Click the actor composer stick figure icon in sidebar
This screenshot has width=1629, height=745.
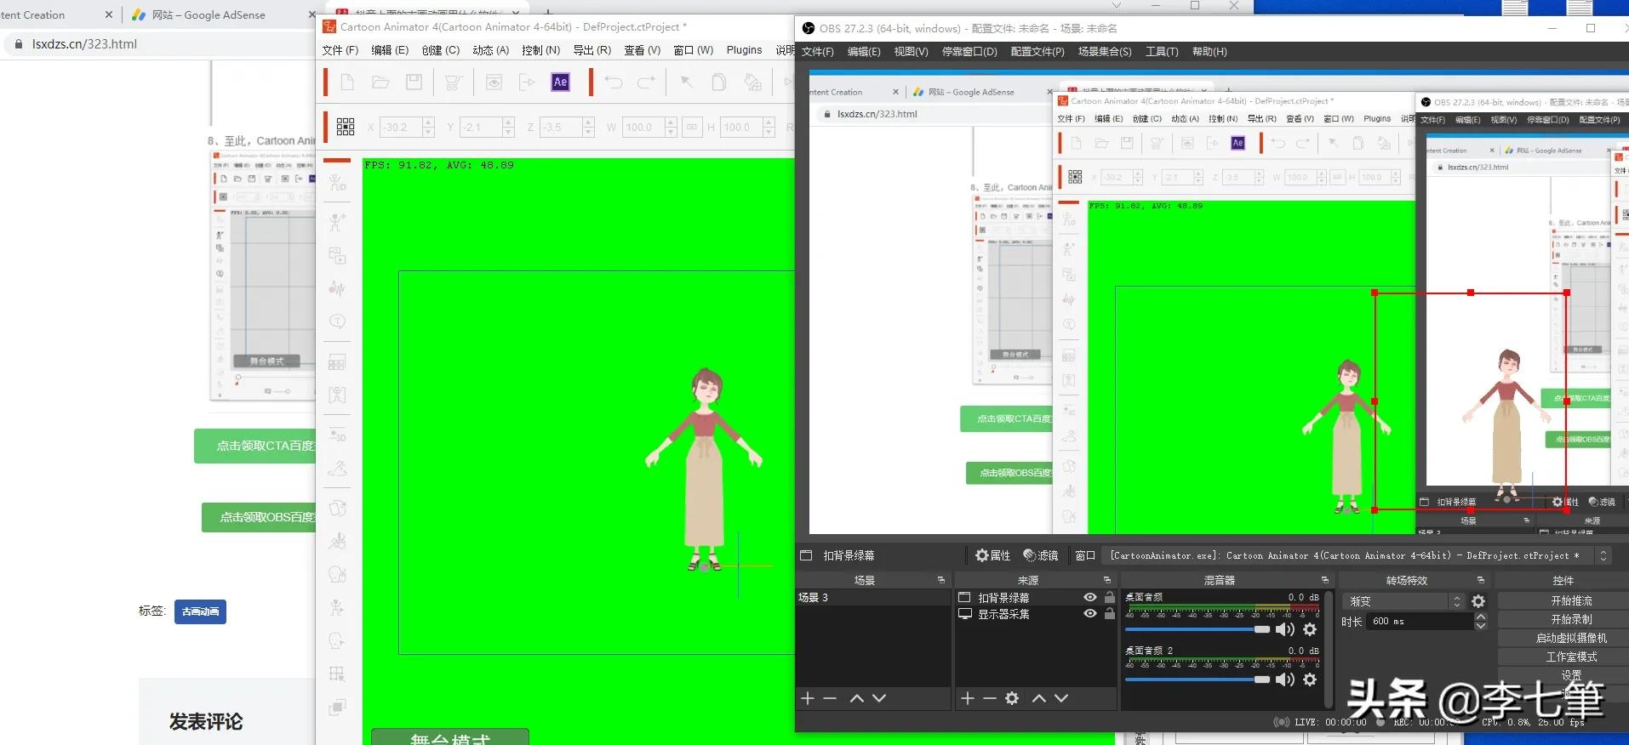(x=338, y=183)
